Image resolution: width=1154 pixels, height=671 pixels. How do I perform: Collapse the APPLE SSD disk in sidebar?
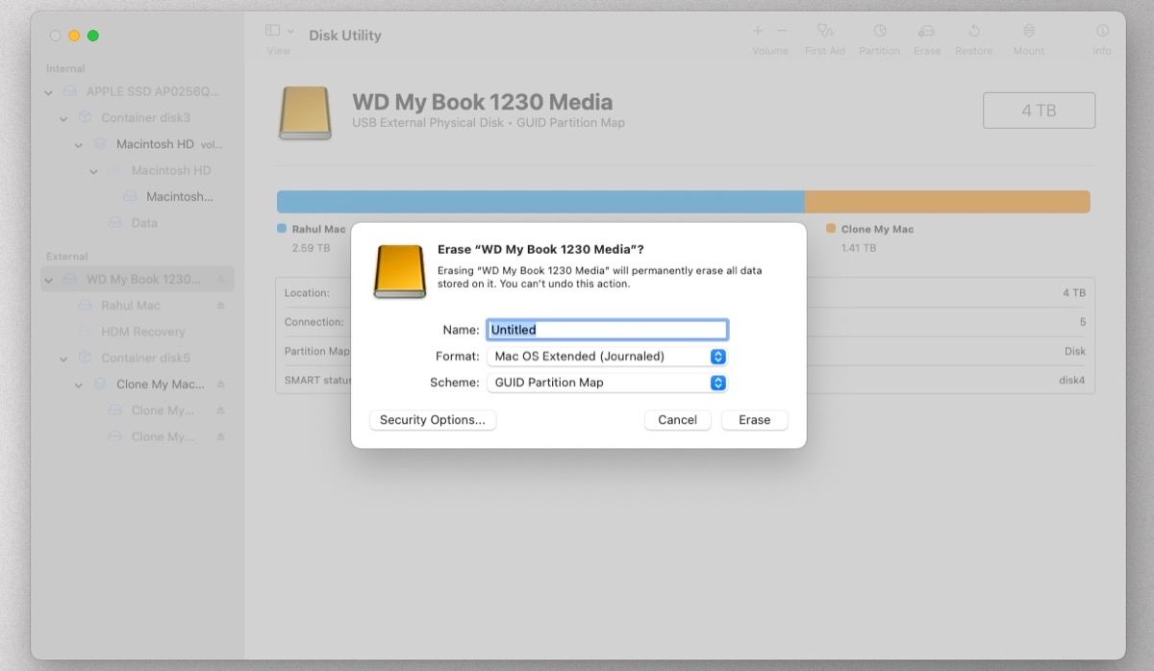click(49, 92)
